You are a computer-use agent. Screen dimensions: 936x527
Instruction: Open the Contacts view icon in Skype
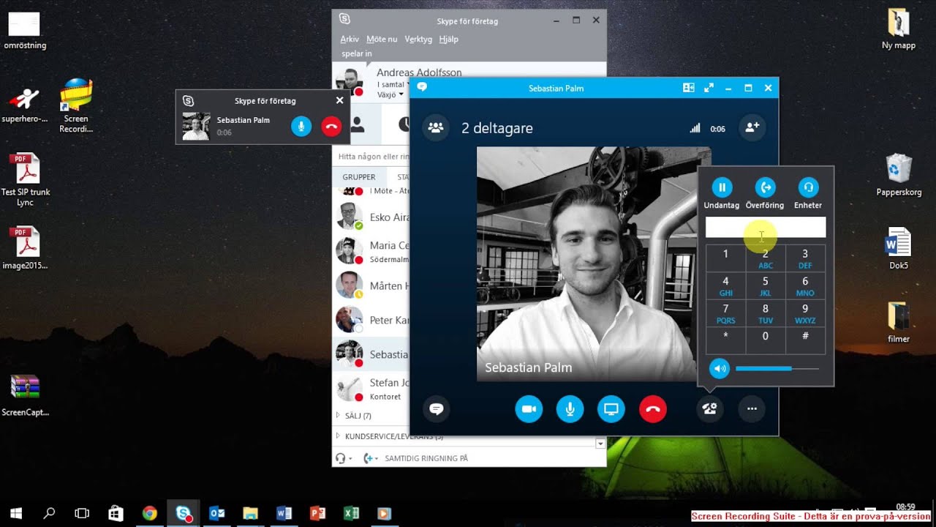(358, 124)
